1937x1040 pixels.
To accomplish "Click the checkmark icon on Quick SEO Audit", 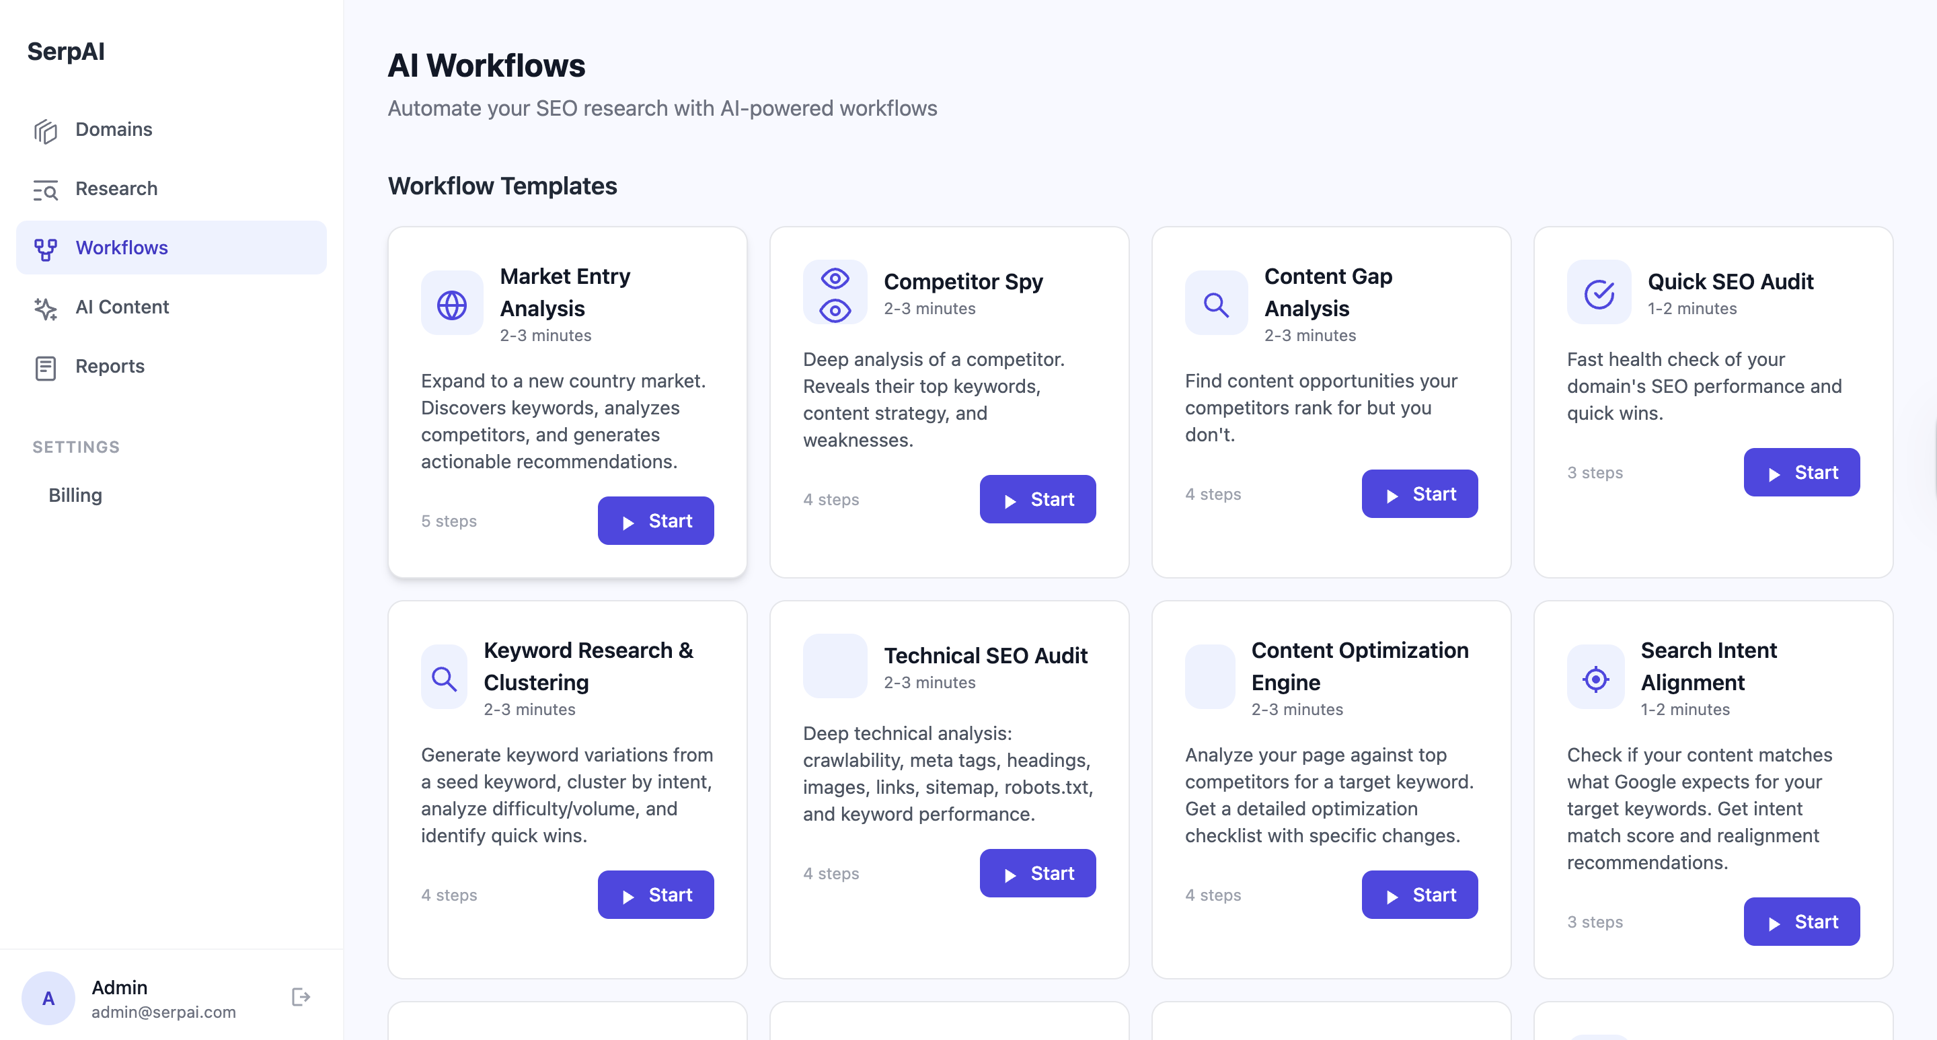I will tap(1598, 293).
